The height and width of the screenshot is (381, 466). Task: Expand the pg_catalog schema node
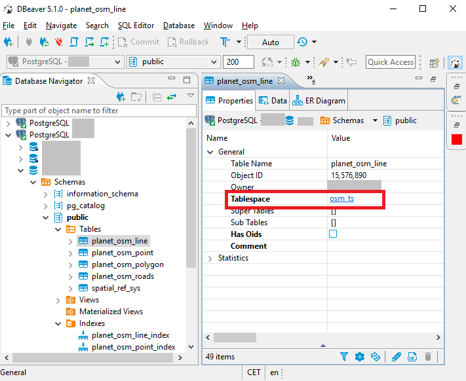coord(45,206)
